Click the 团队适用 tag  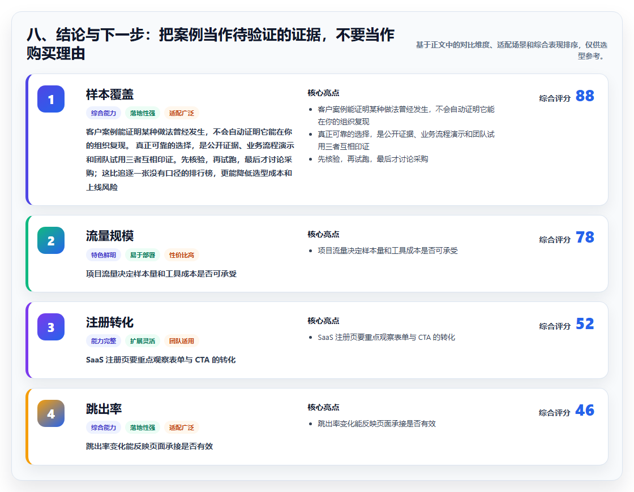(x=182, y=341)
